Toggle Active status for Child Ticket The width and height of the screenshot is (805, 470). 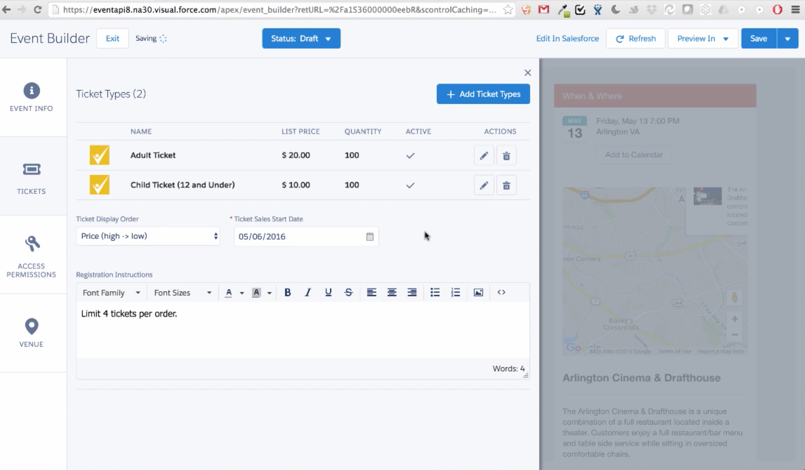pyautogui.click(x=410, y=185)
